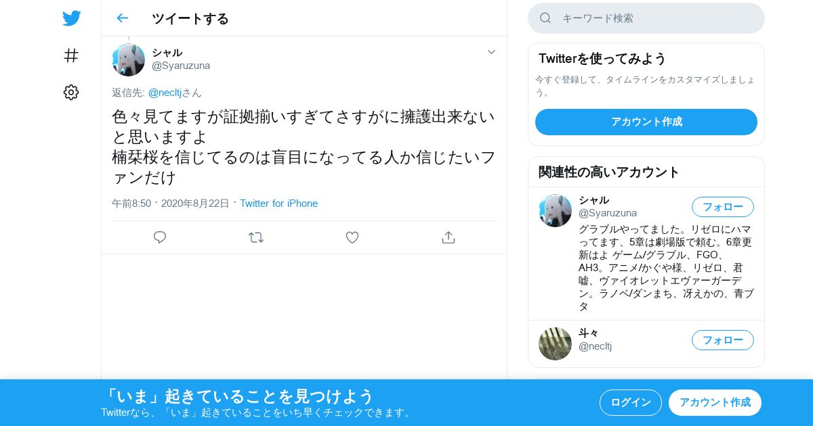Open the settings gear icon

[71, 93]
